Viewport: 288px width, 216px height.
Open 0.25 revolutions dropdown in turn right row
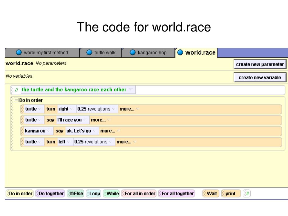click(x=97, y=109)
